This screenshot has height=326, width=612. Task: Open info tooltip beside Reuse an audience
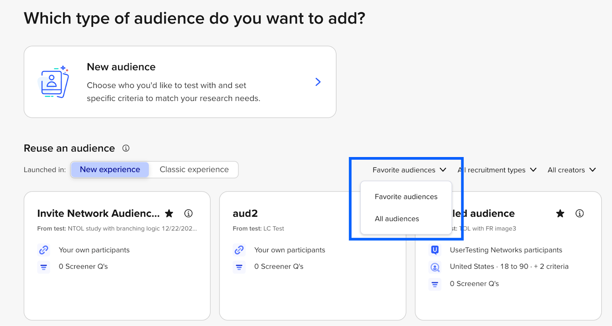pyautogui.click(x=126, y=148)
